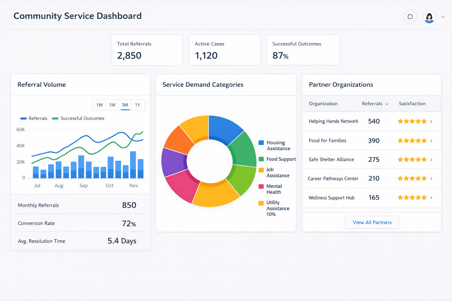Viewport: 452px width, 301px height.
Task: Open the user profile avatar
Action: [429, 17]
